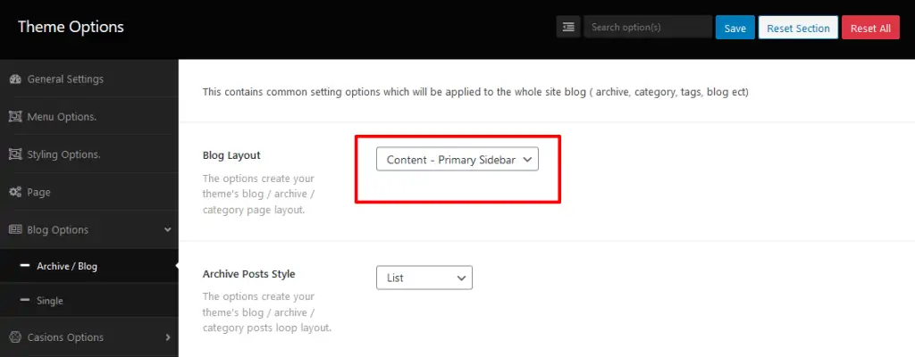Image resolution: width=915 pixels, height=357 pixels.
Task: Collapse the Blog Options chevron
Action: [x=167, y=230]
